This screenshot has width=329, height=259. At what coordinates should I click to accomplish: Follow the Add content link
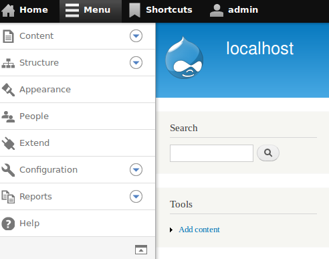pos(199,230)
